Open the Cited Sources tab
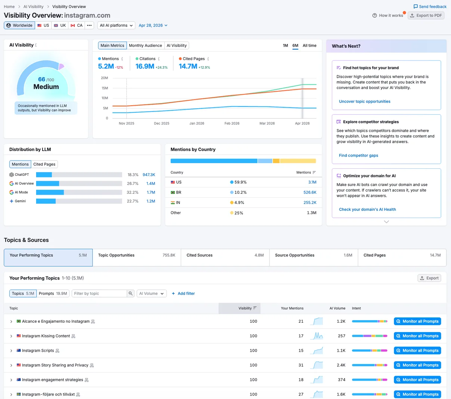 coord(225,257)
